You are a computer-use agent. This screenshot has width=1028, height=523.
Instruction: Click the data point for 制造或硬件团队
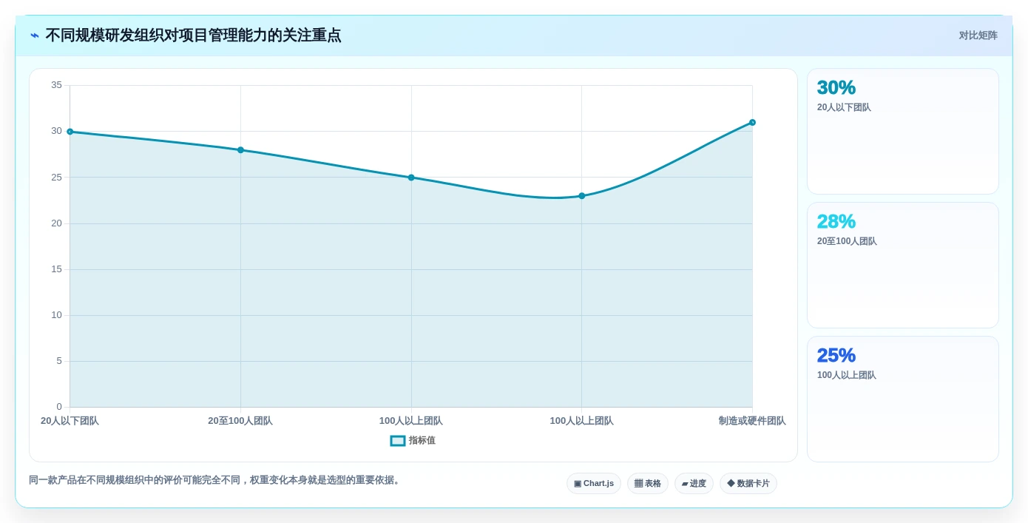pos(752,123)
